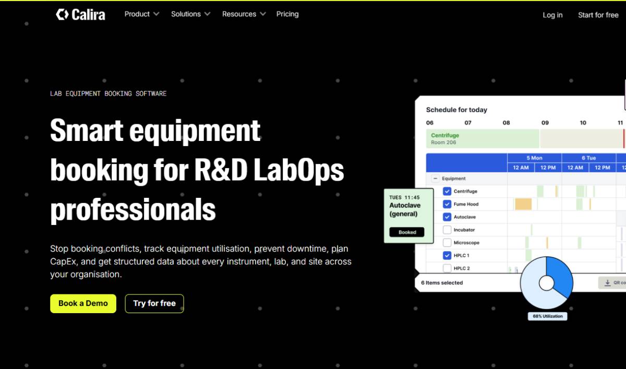Go to the Pricing page

287,14
